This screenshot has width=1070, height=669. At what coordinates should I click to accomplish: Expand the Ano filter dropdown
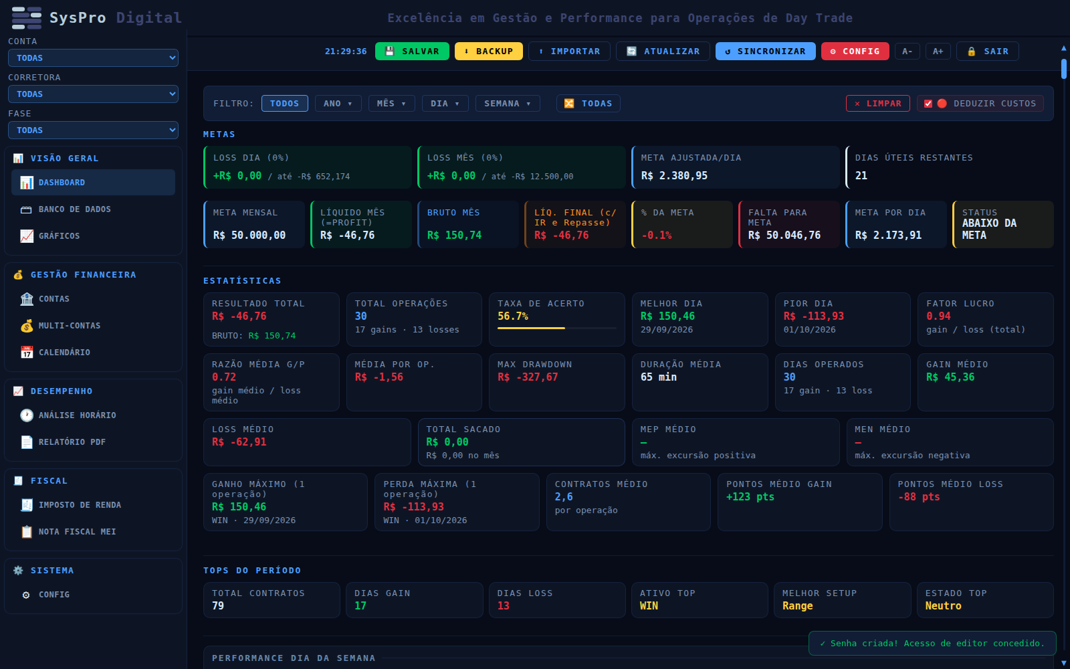[x=338, y=104]
